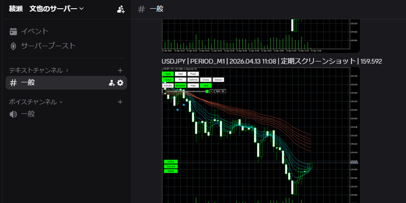This screenshot has width=406, height=203.
Task: Open settings gear for 一般 text channel
Action: coord(120,83)
